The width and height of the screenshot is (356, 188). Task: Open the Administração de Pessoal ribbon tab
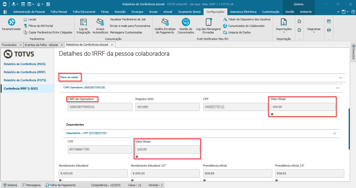click(29, 12)
